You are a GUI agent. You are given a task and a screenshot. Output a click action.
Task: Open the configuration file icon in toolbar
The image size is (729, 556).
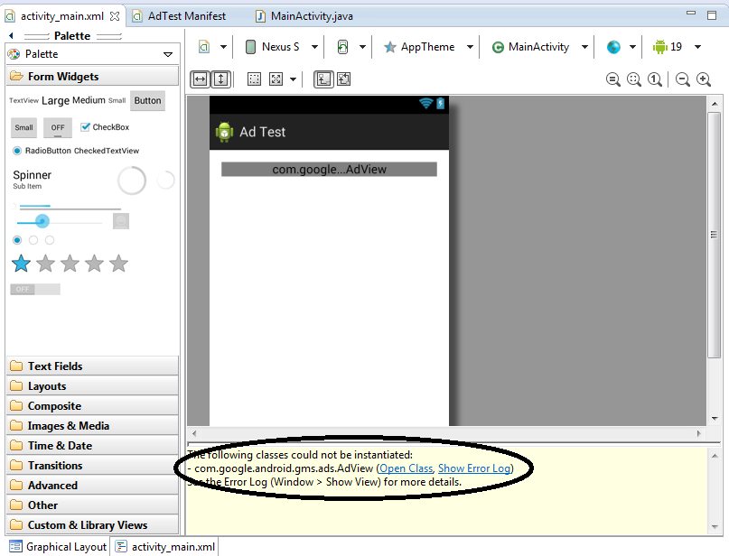(204, 47)
